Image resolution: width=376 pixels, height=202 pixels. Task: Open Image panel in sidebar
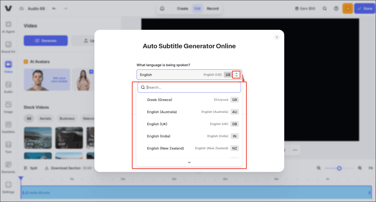point(8,107)
